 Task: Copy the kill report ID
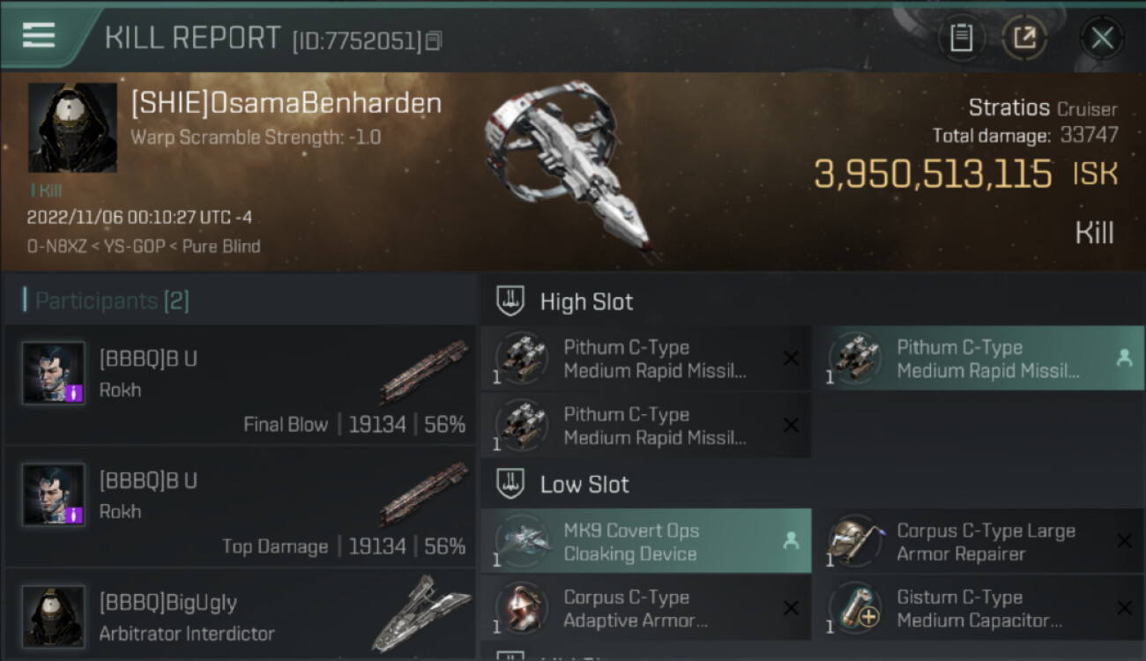pyautogui.click(x=433, y=41)
